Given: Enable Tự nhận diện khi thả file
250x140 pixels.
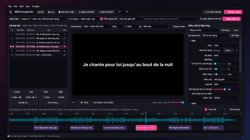Looking at the screenshot, I should (x=198, y=19).
